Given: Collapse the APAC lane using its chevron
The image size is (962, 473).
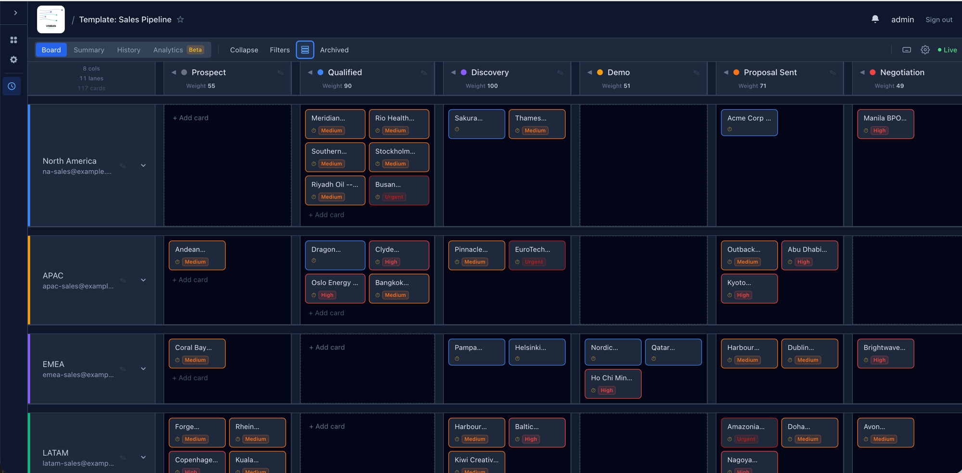Looking at the screenshot, I should pyautogui.click(x=143, y=279).
